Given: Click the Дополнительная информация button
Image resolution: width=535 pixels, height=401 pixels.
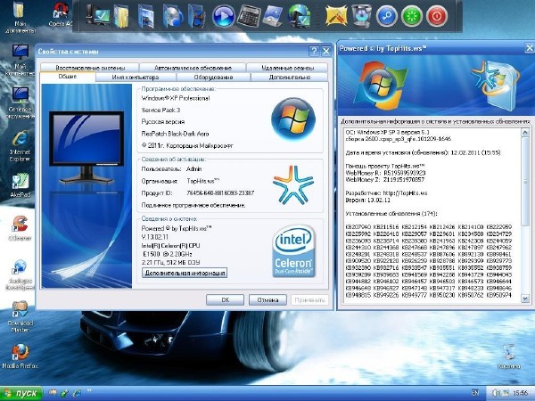Looking at the screenshot, I should (185, 273).
